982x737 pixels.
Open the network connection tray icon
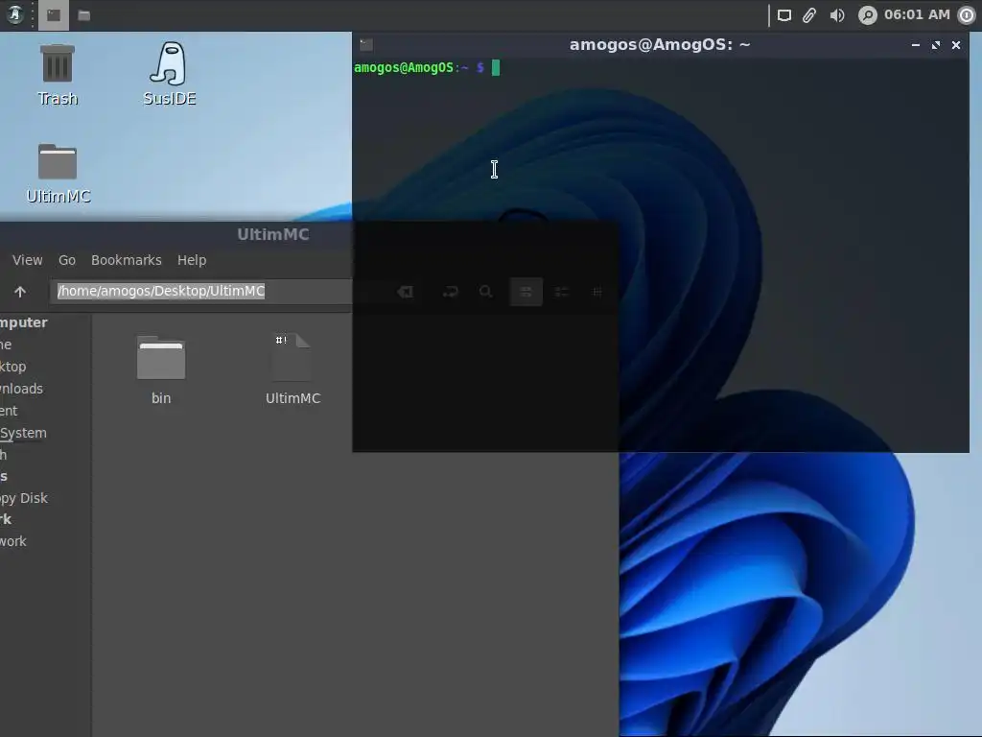(784, 15)
